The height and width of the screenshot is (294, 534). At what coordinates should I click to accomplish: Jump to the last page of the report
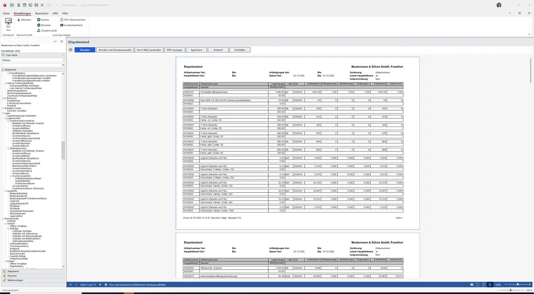click(105, 284)
